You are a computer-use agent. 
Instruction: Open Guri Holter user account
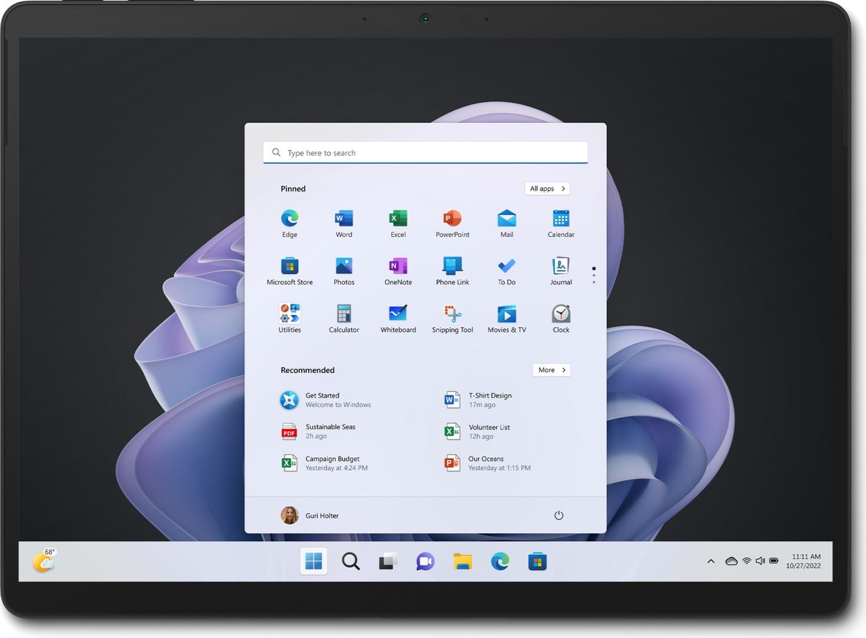click(310, 515)
